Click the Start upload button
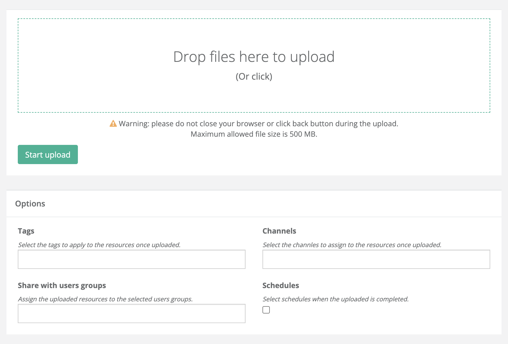 coord(48,154)
